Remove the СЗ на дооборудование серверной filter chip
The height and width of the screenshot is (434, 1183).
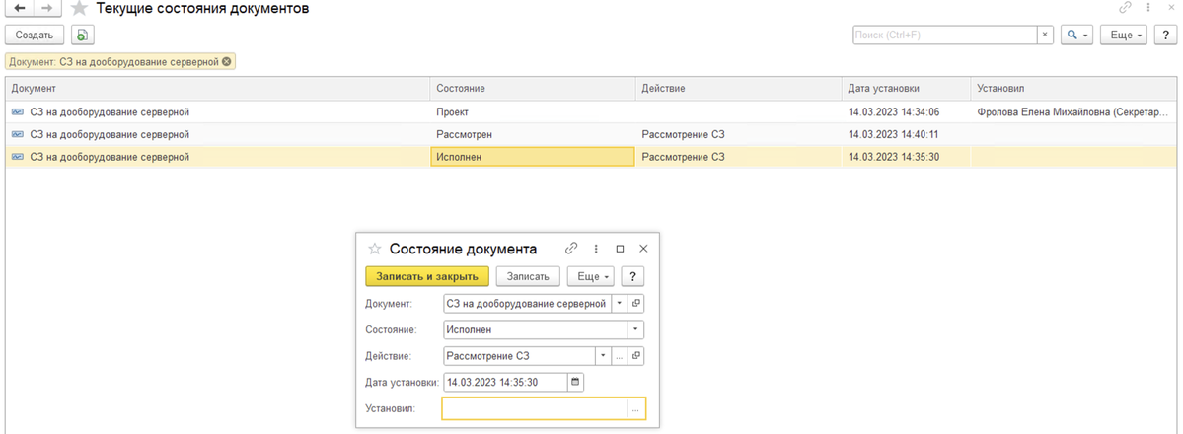[x=226, y=61]
